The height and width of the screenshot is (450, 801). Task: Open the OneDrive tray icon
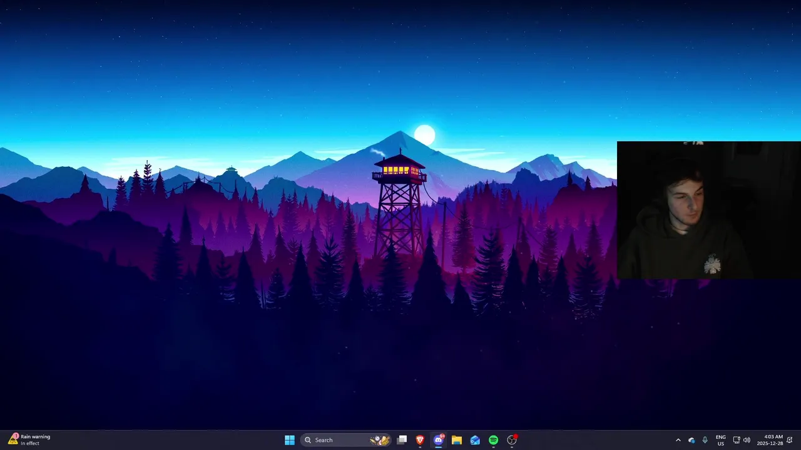tap(691, 440)
